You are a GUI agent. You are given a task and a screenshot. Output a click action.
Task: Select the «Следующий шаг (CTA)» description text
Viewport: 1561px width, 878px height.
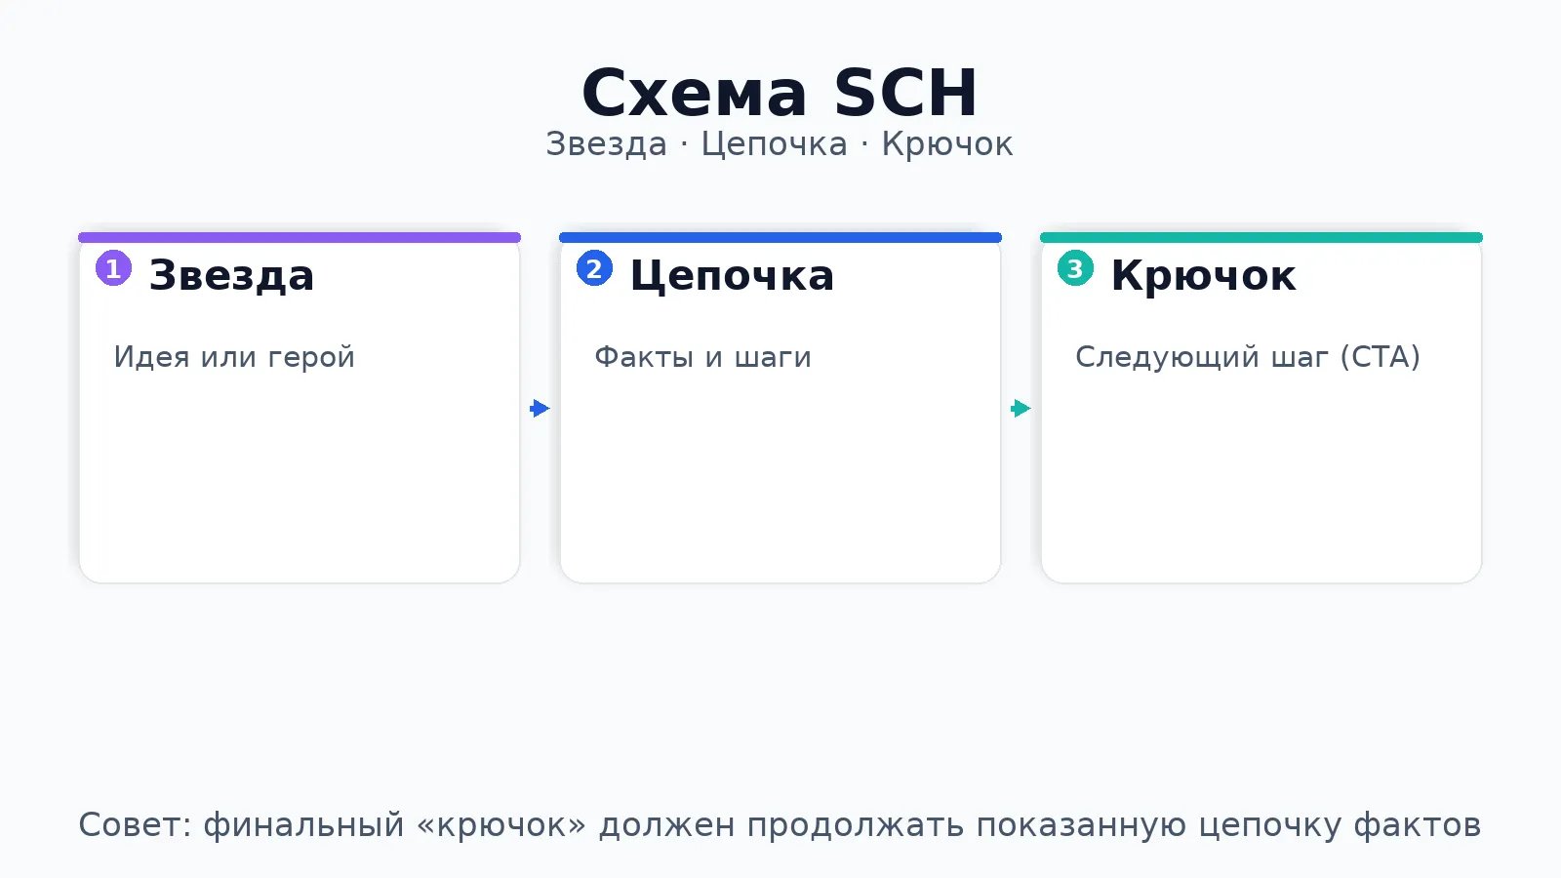(1247, 357)
